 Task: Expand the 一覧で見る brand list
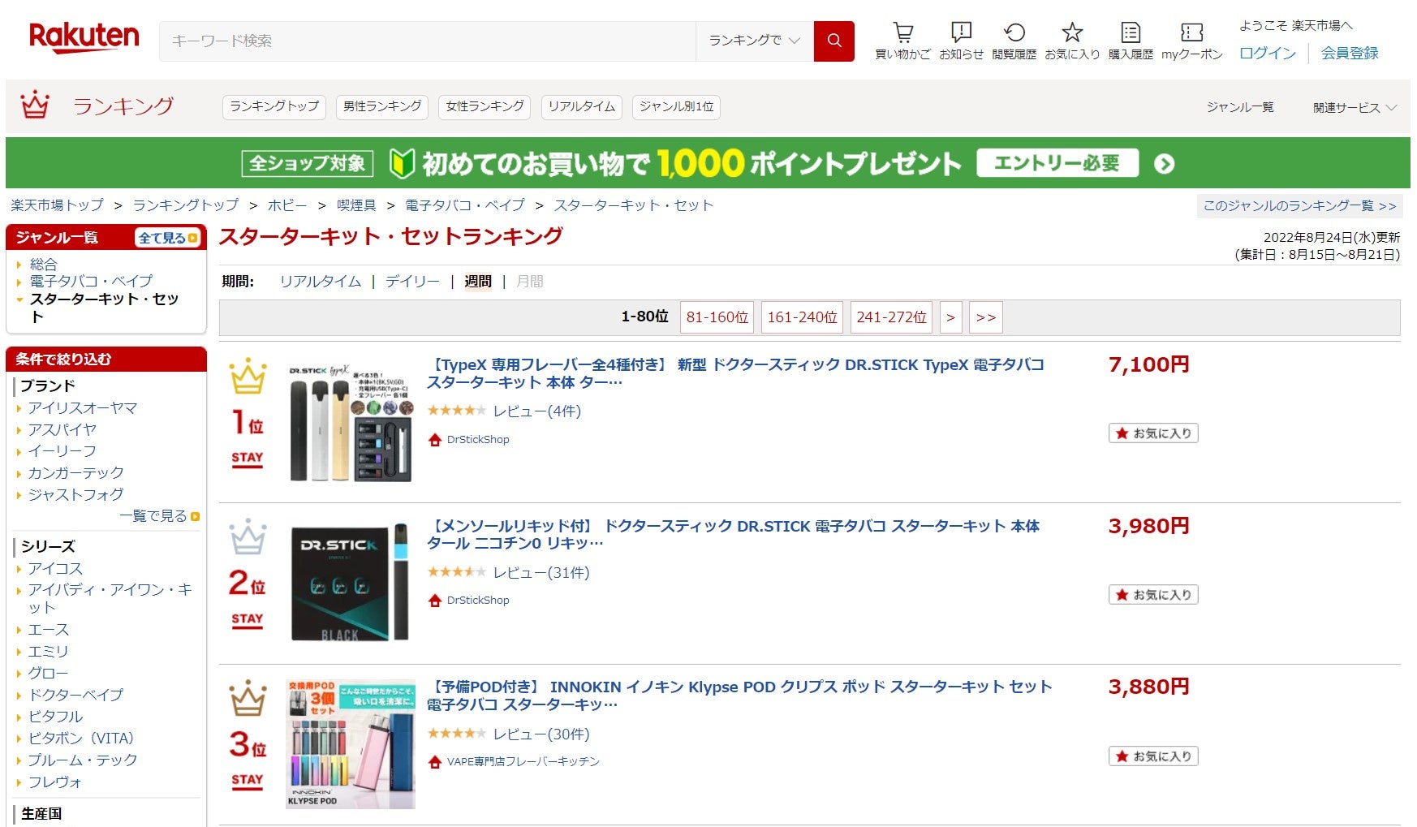click(x=159, y=516)
